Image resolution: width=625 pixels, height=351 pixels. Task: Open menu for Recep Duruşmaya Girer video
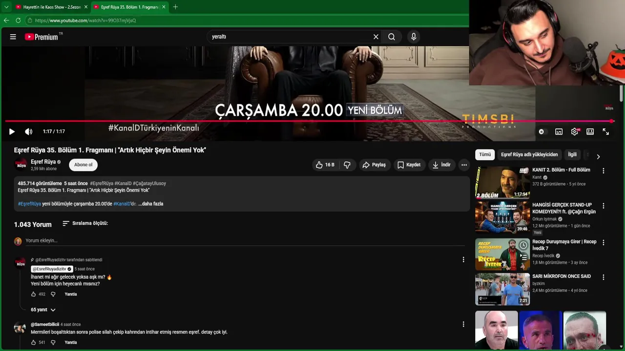[603, 243]
